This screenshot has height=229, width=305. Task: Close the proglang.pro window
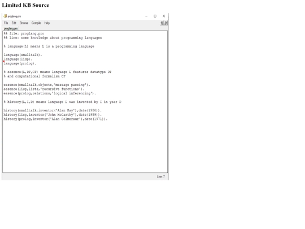pyautogui.click(x=164, y=16)
